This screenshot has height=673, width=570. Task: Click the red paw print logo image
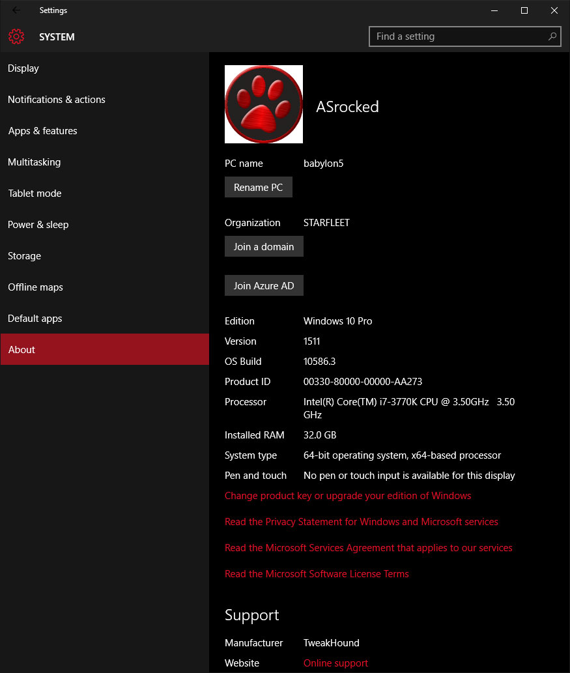point(264,104)
